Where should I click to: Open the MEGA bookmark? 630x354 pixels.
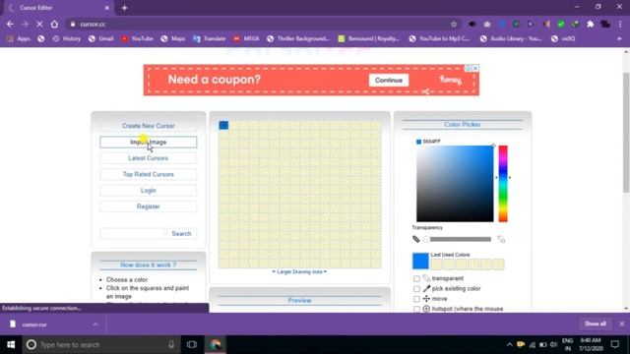(x=247, y=38)
